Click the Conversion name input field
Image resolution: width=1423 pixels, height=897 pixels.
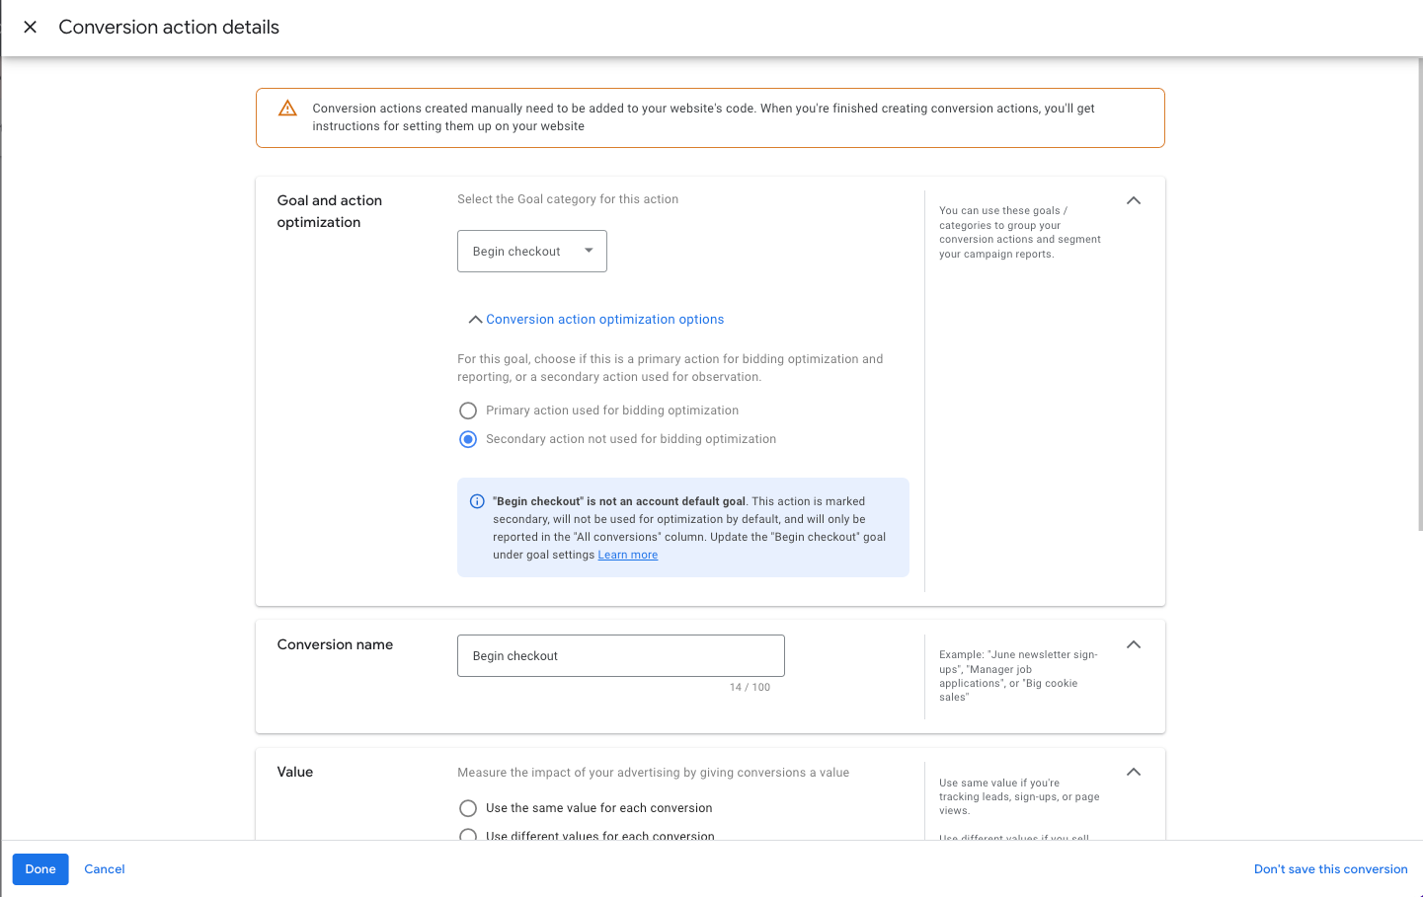[x=621, y=656]
